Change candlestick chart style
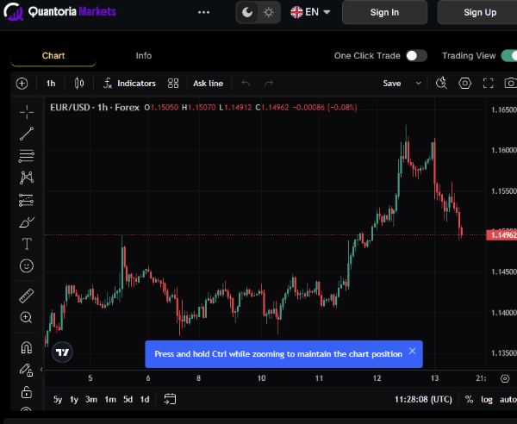The image size is (517, 424). coord(79,84)
